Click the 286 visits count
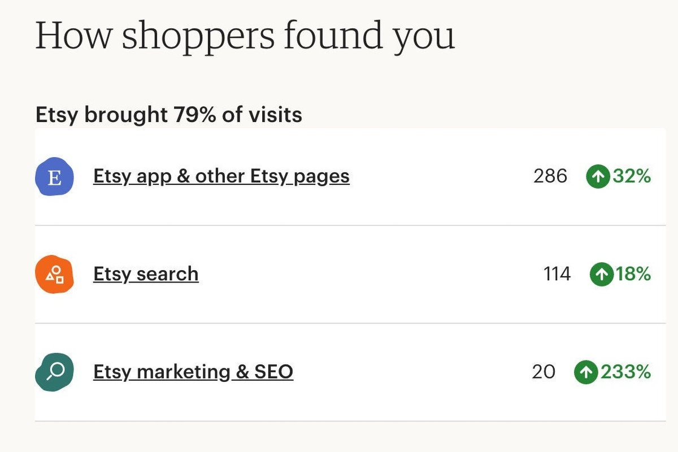The image size is (678, 452). 550,177
